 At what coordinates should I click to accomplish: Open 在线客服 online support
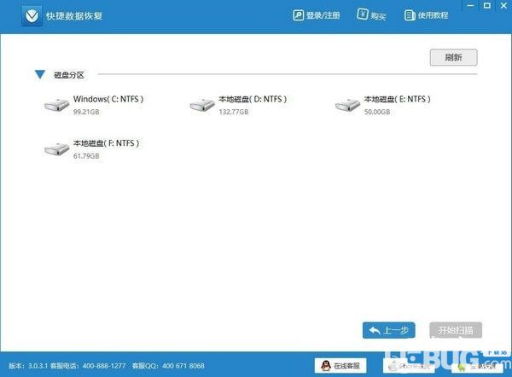340,366
